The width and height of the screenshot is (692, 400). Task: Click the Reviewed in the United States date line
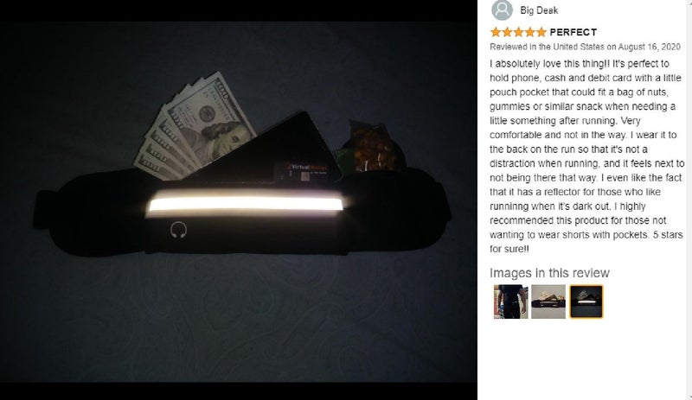point(586,47)
